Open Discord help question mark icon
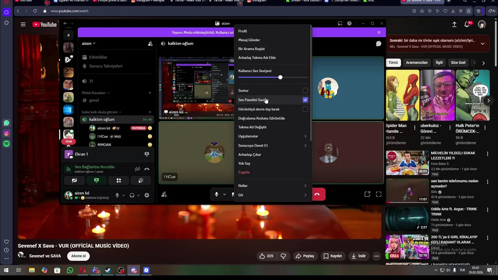The height and width of the screenshot is (280, 498). coord(349,23)
